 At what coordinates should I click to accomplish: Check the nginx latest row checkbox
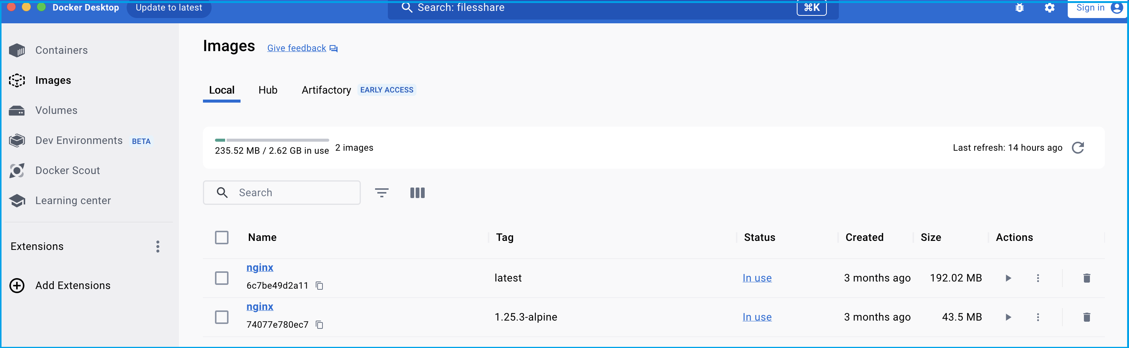[222, 278]
